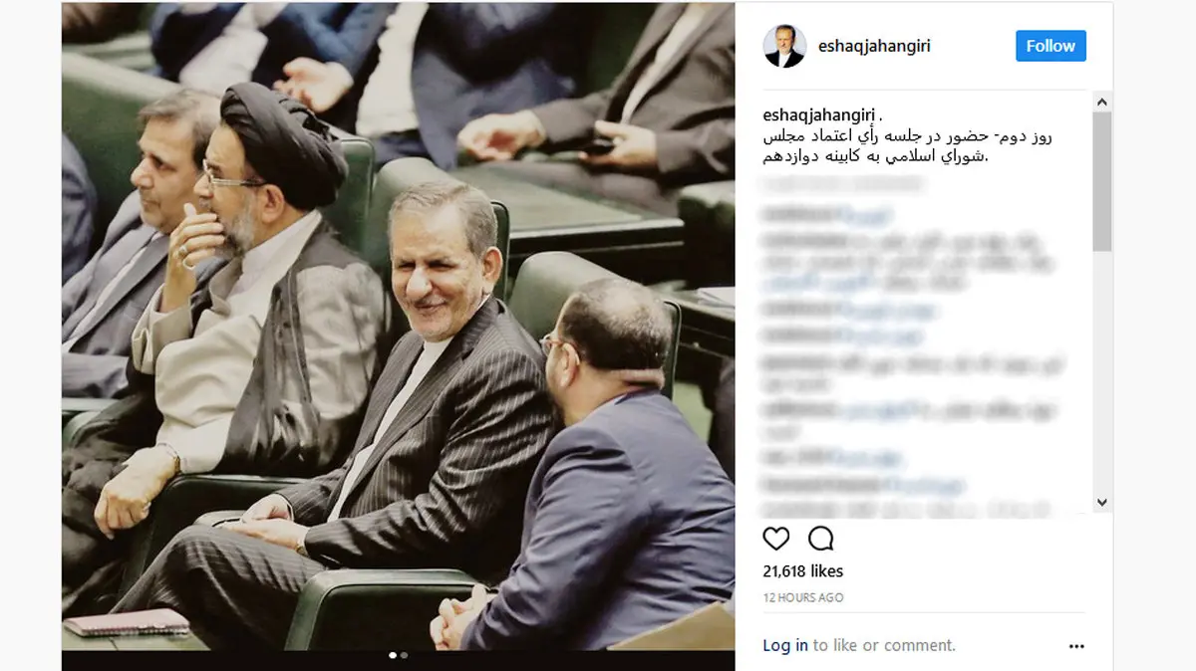Click the scrollbar up arrow in comments
The height and width of the screenshot is (671, 1196).
tap(1101, 103)
